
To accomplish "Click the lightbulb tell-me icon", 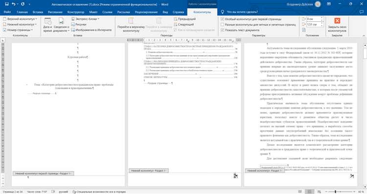I will click(222, 12).
